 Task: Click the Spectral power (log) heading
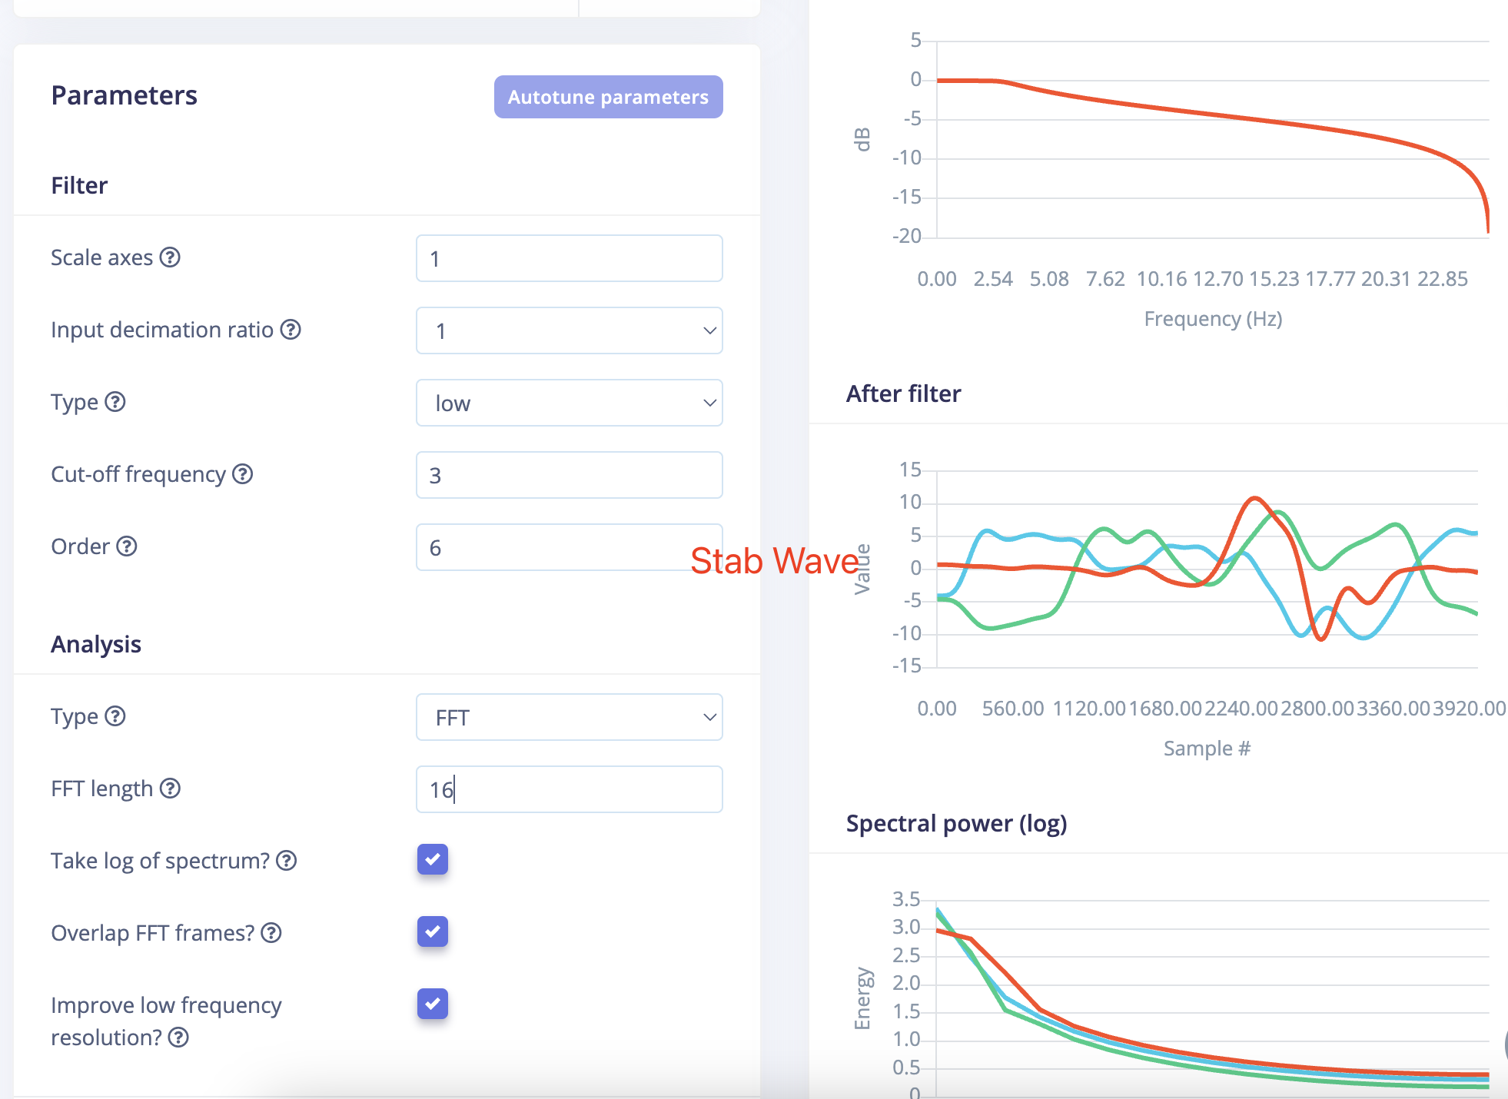pyautogui.click(x=957, y=824)
